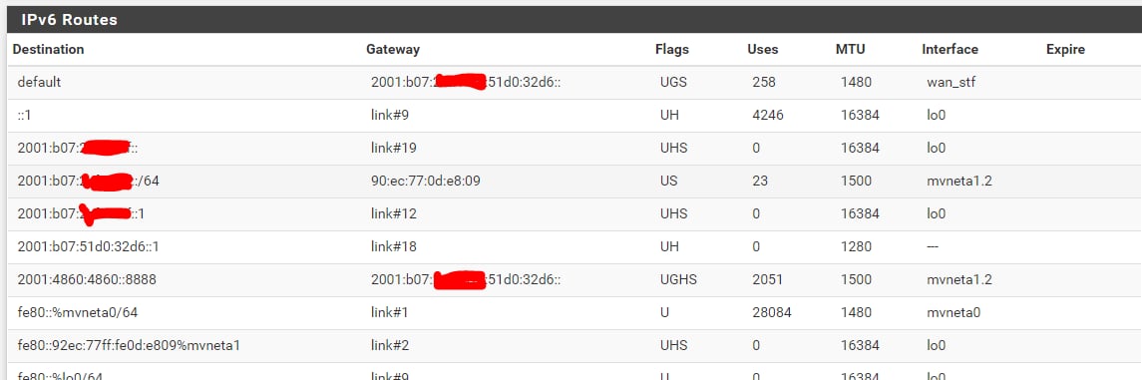Select the Interface column header
Viewport: 1142px width, 380px height.
pyautogui.click(x=950, y=50)
